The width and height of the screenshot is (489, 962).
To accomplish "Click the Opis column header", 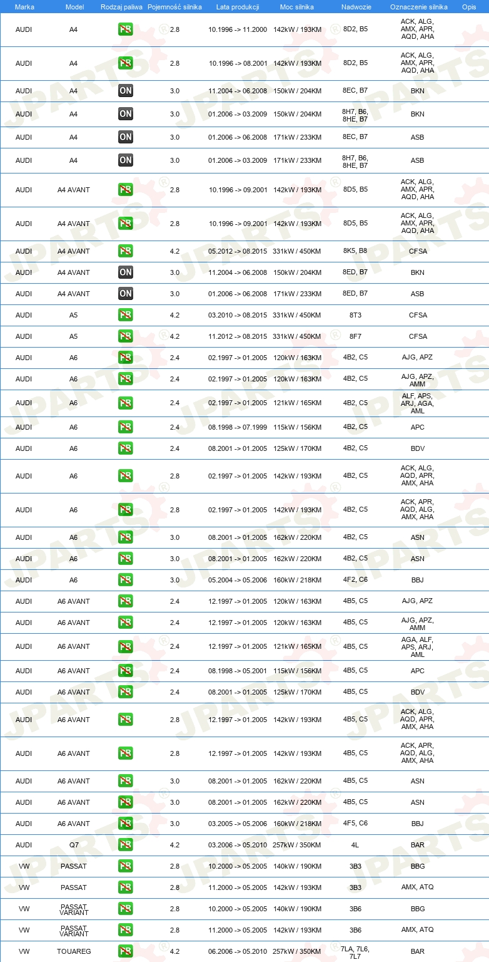I will (469, 7).
